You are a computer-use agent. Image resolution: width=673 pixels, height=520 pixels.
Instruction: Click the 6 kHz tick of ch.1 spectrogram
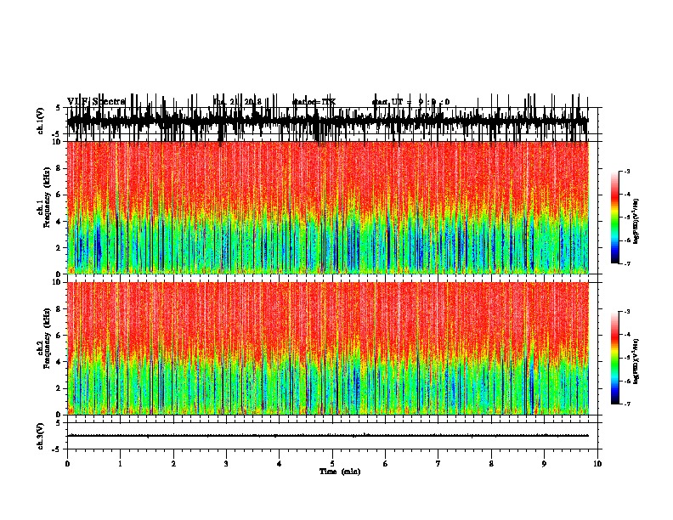point(59,195)
